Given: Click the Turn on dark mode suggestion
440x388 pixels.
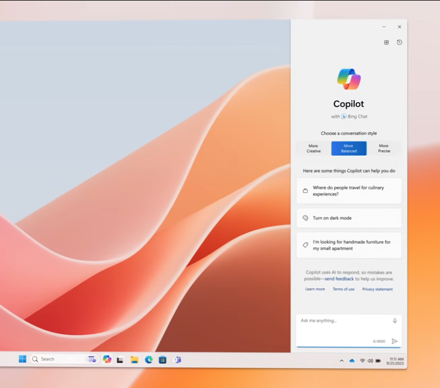Looking at the screenshot, I should tap(348, 218).
